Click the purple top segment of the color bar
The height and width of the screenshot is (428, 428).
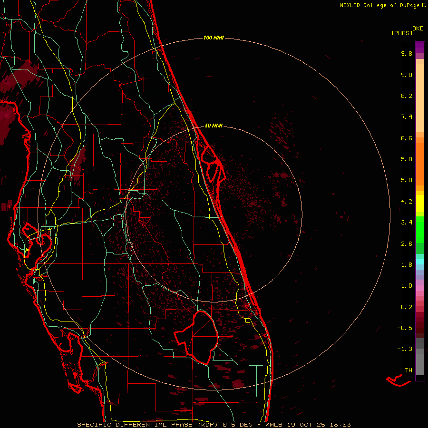pos(420,48)
